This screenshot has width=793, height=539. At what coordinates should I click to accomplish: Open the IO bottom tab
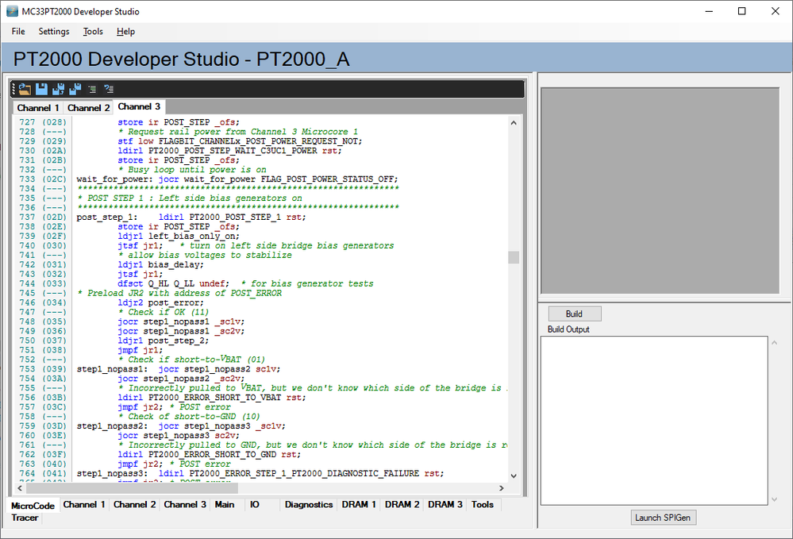254,505
